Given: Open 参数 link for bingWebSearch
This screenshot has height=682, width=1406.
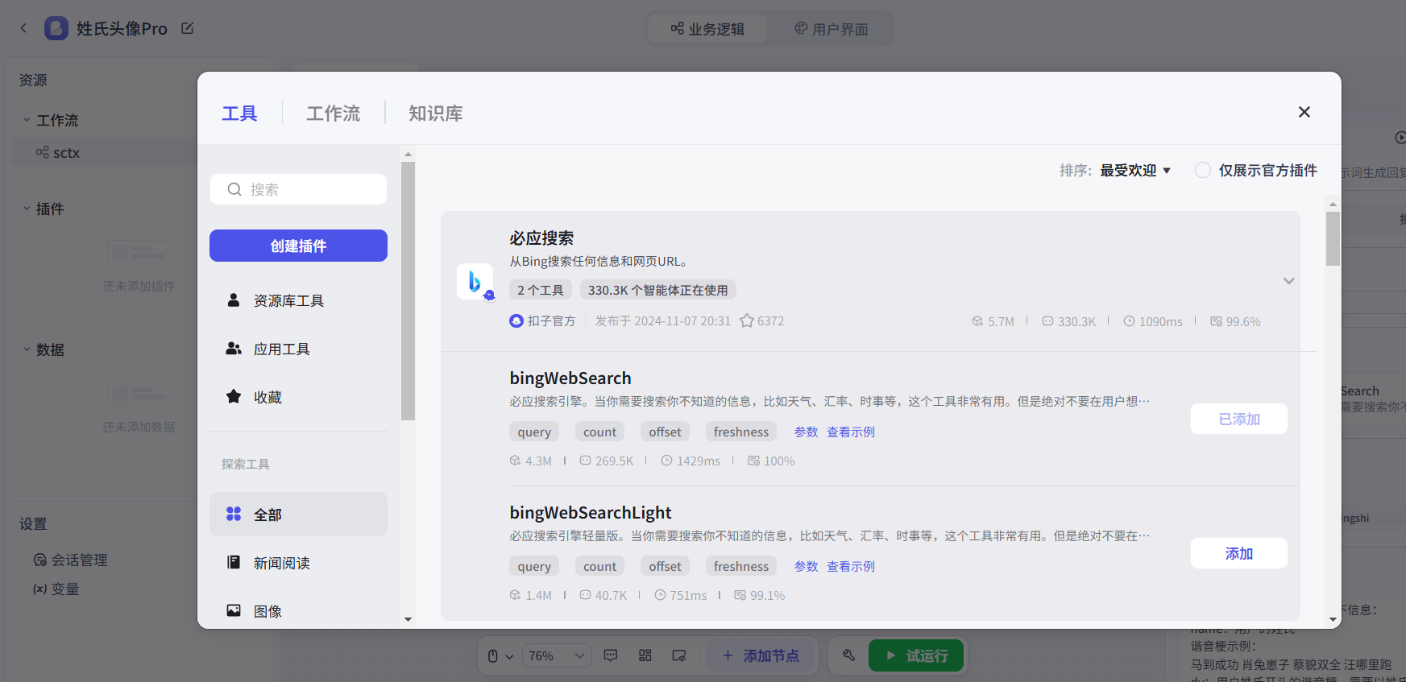Looking at the screenshot, I should pyautogui.click(x=806, y=432).
